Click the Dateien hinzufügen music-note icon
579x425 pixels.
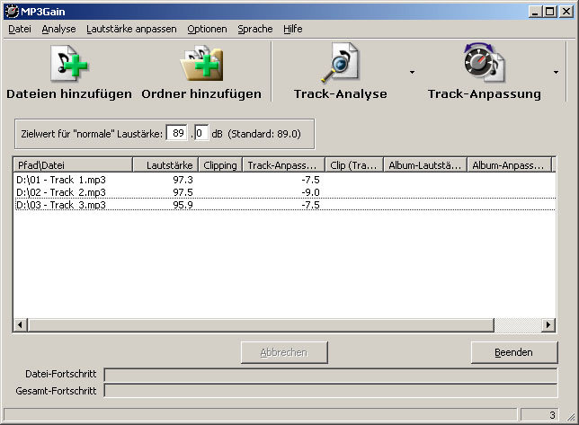point(69,63)
